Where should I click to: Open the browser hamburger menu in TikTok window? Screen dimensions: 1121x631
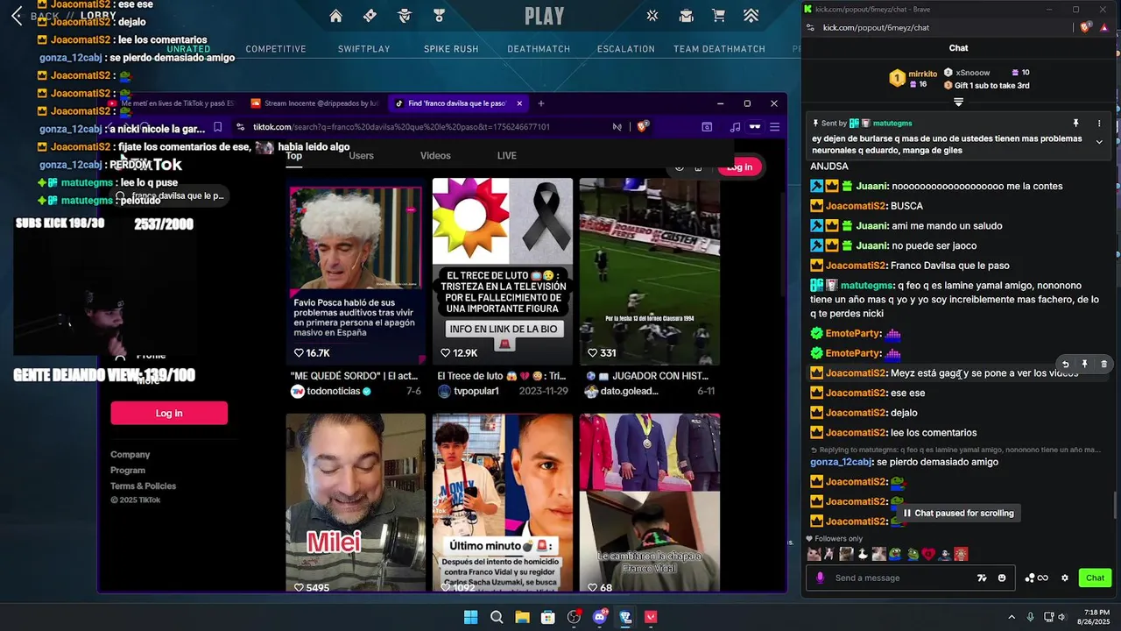click(x=774, y=127)
